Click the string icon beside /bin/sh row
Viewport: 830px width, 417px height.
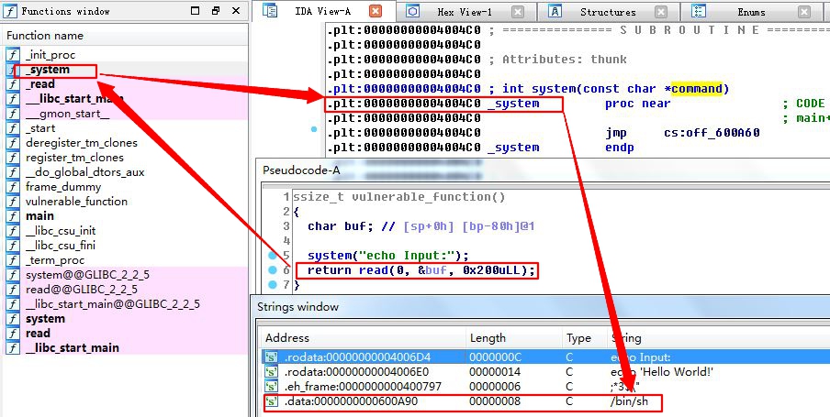(271, 402)
